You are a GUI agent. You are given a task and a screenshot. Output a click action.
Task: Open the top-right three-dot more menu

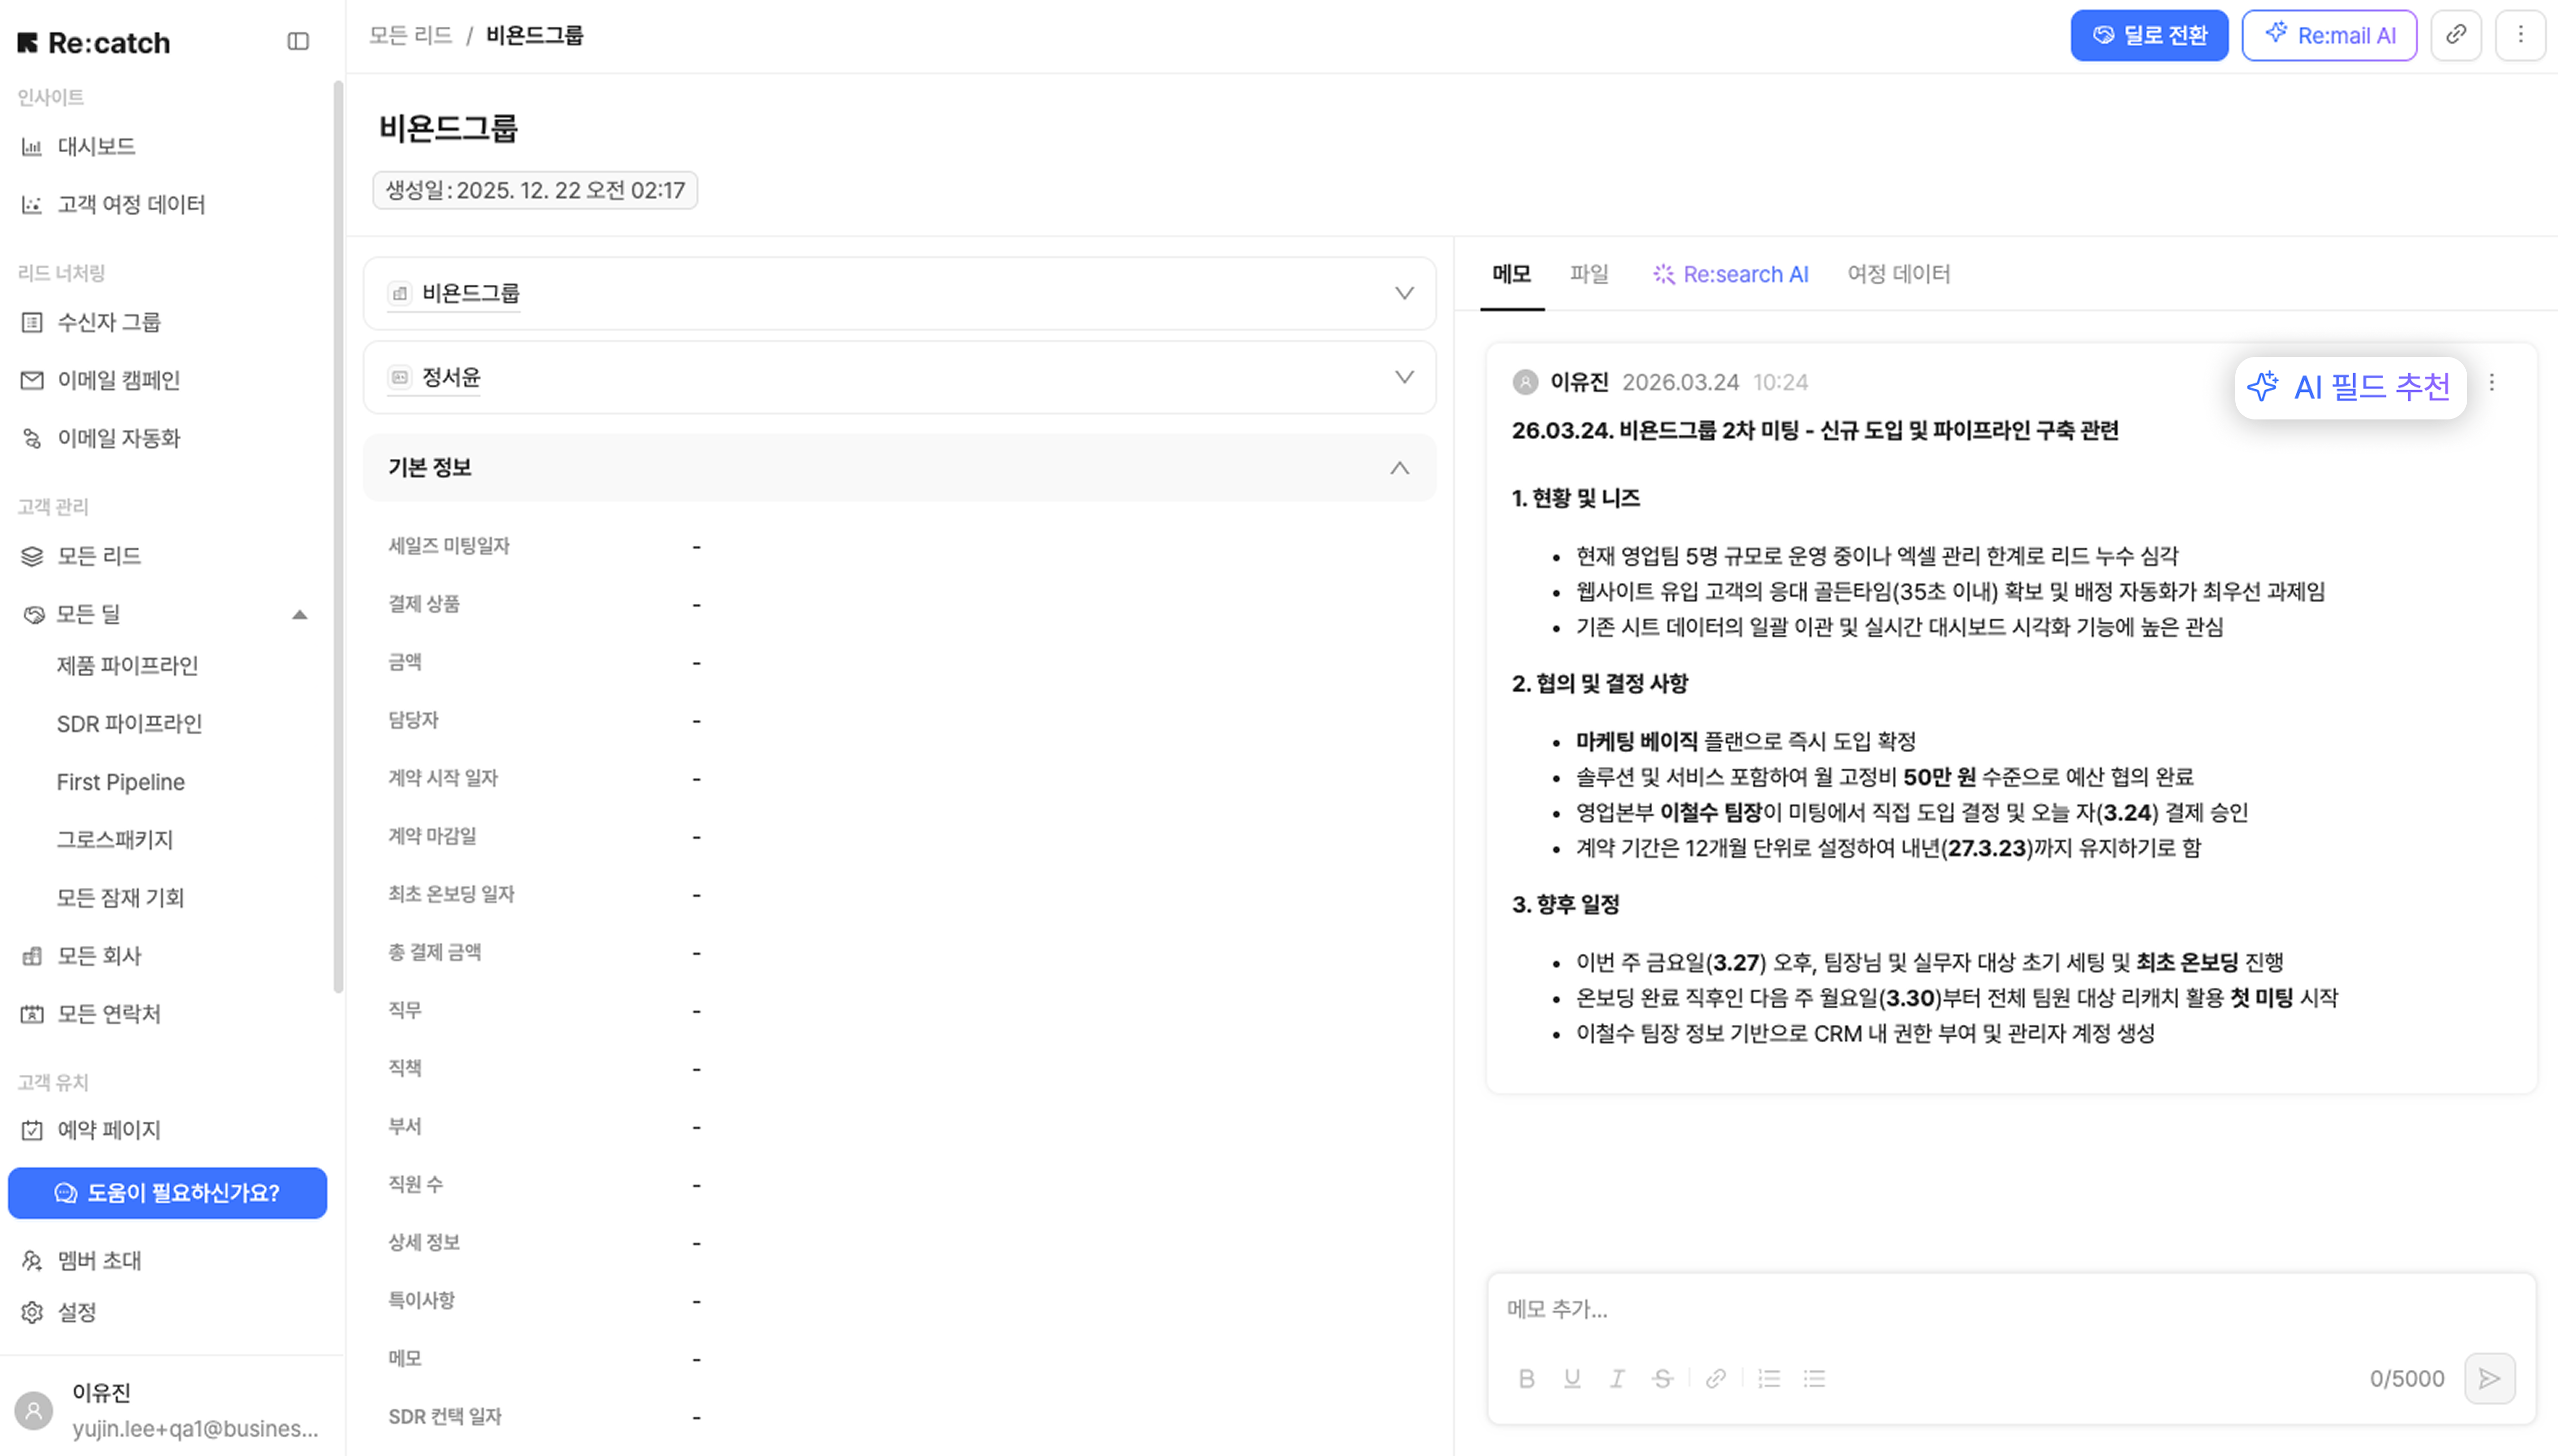click(2520, 35)
